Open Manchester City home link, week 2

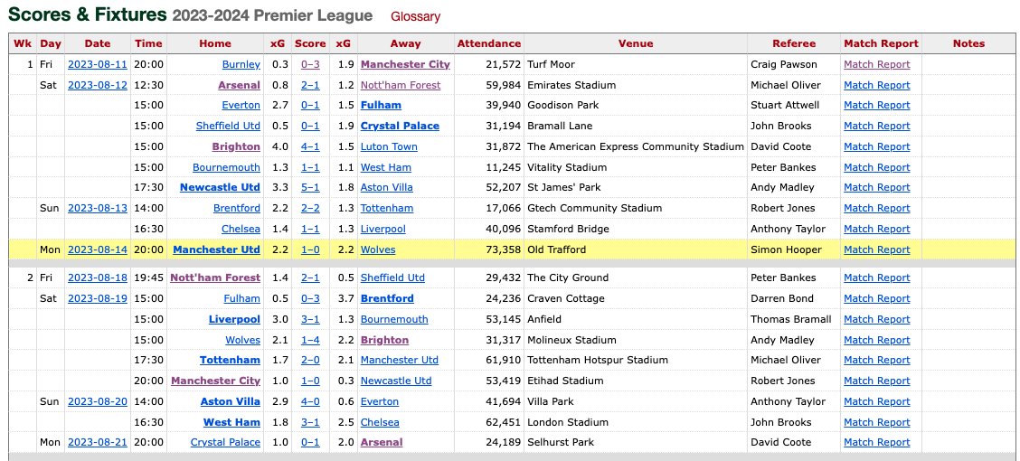tap(215, 381)
